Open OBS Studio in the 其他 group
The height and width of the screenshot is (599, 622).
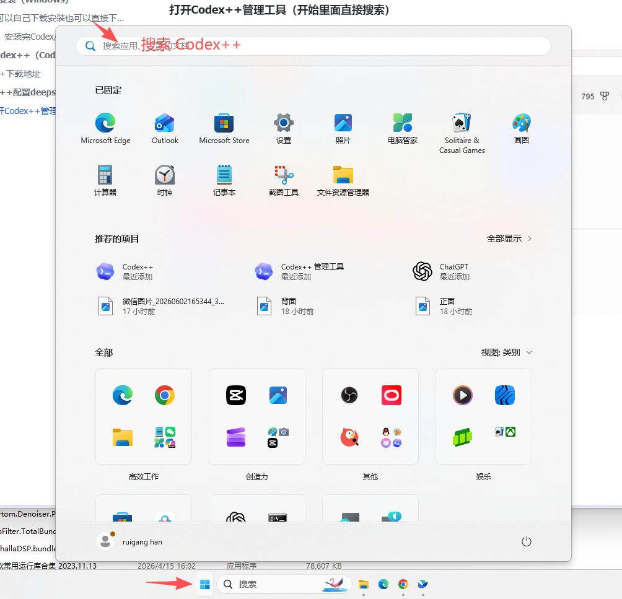349,395
